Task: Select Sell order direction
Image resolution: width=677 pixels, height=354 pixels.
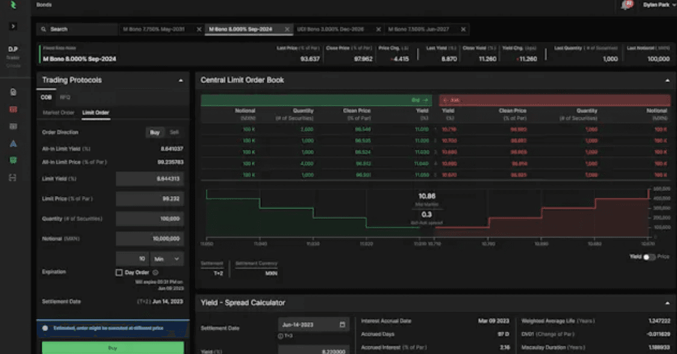Action: click(x=174, y=132)
